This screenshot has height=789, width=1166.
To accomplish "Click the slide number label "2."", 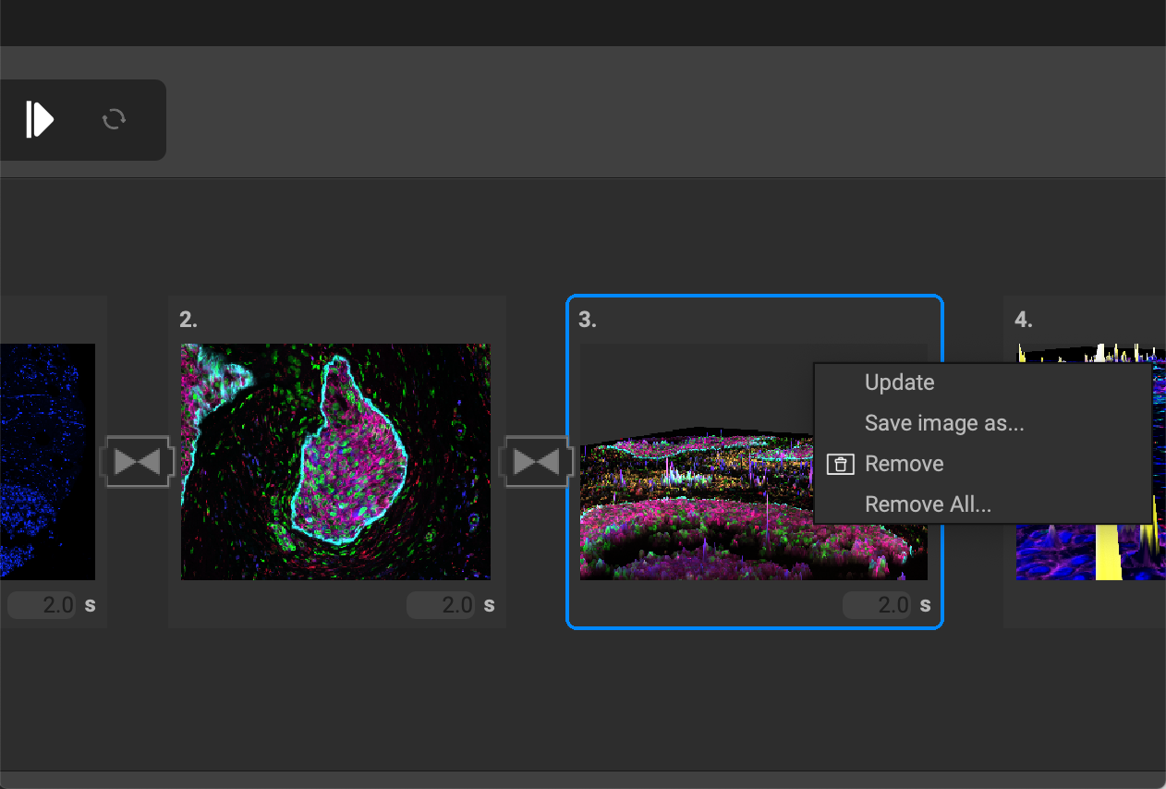I will (x=188, y=320).
